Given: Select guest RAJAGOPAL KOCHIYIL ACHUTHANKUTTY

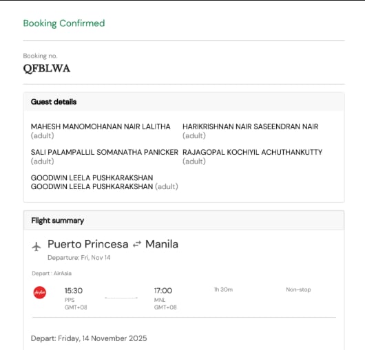Looking at the screenshot, I should click(252, 152).
